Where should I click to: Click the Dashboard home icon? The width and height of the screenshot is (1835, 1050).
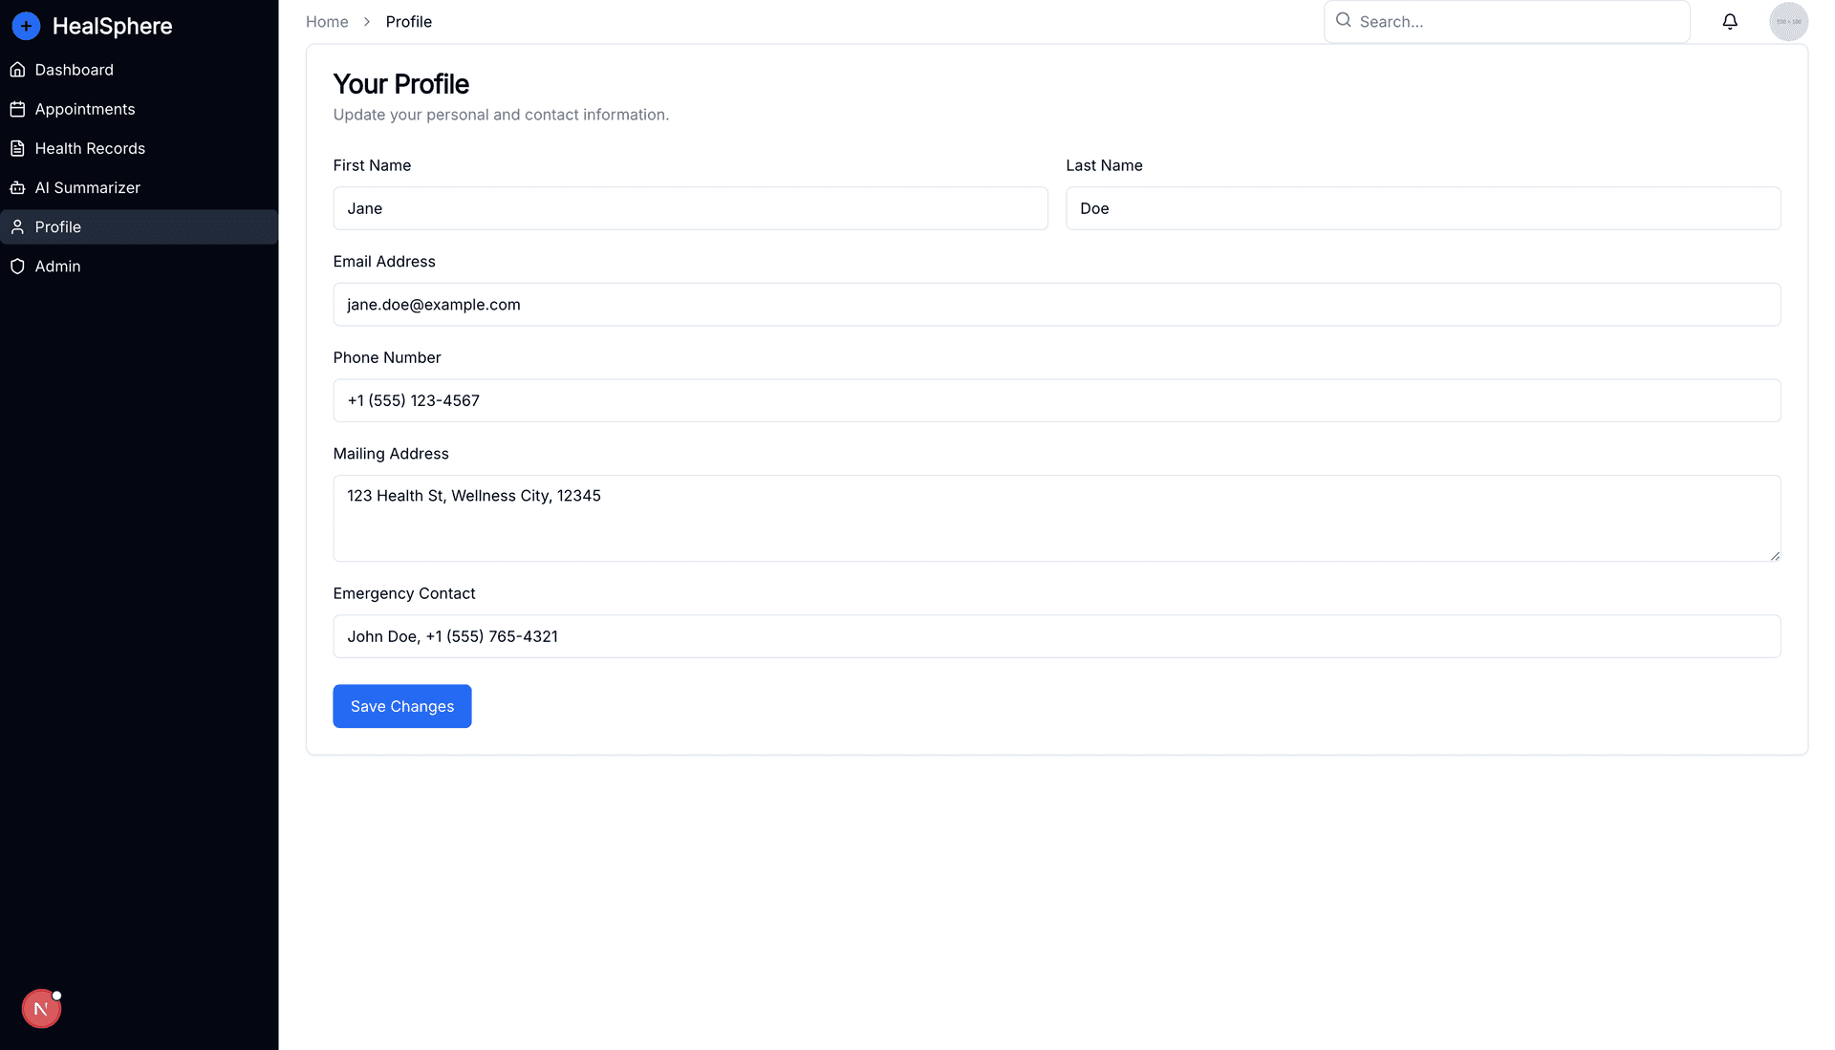[x=17, y=70]
